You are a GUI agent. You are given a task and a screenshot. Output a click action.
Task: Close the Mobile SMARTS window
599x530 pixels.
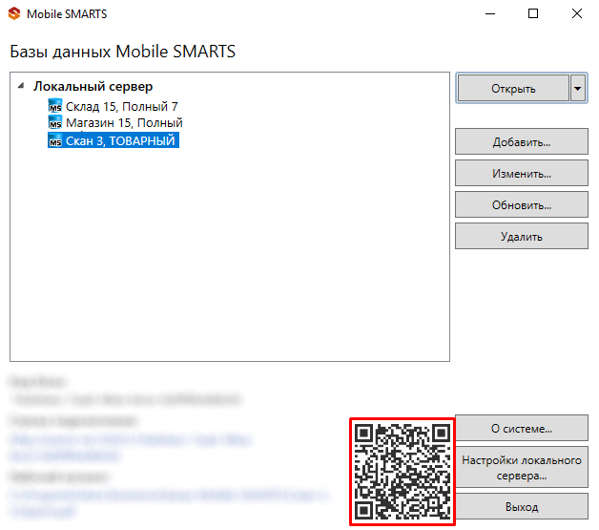[577, 13]
